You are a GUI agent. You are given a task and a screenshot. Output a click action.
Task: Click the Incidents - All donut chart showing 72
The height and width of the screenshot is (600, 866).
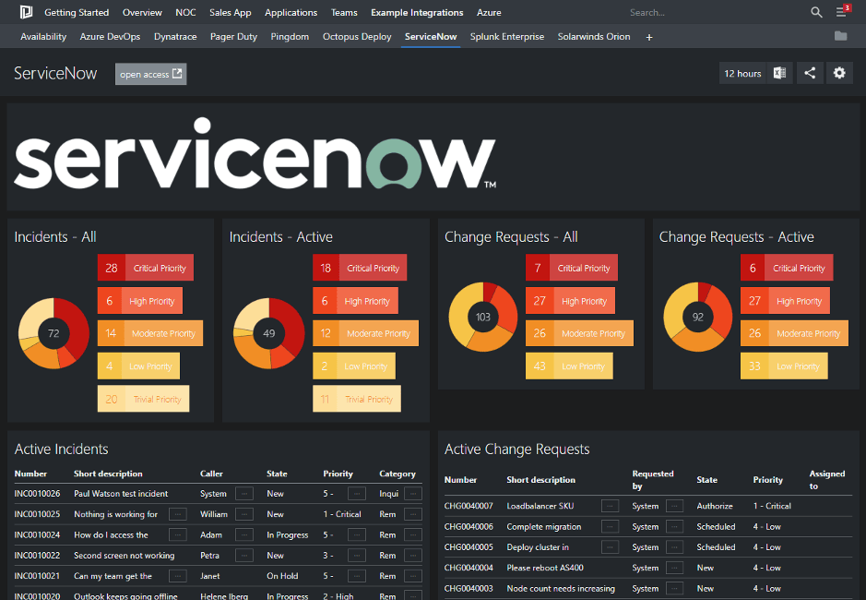tap(53, 333)
